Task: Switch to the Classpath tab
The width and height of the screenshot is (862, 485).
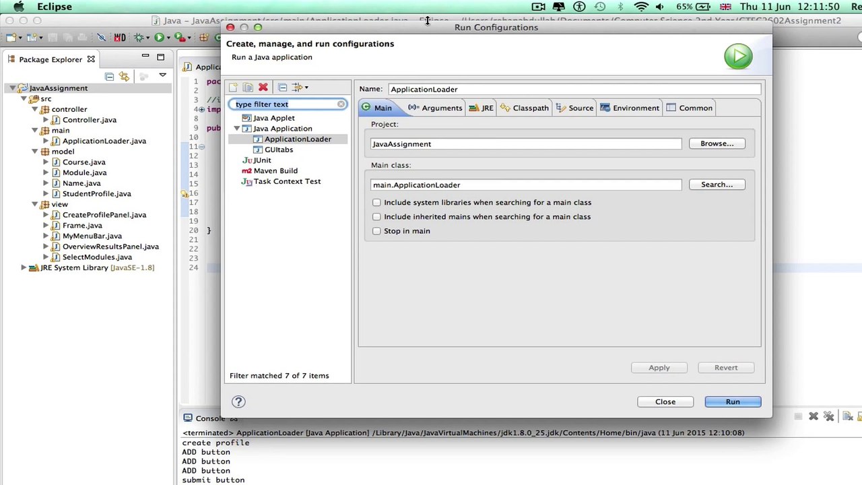Action: point(525,108)
